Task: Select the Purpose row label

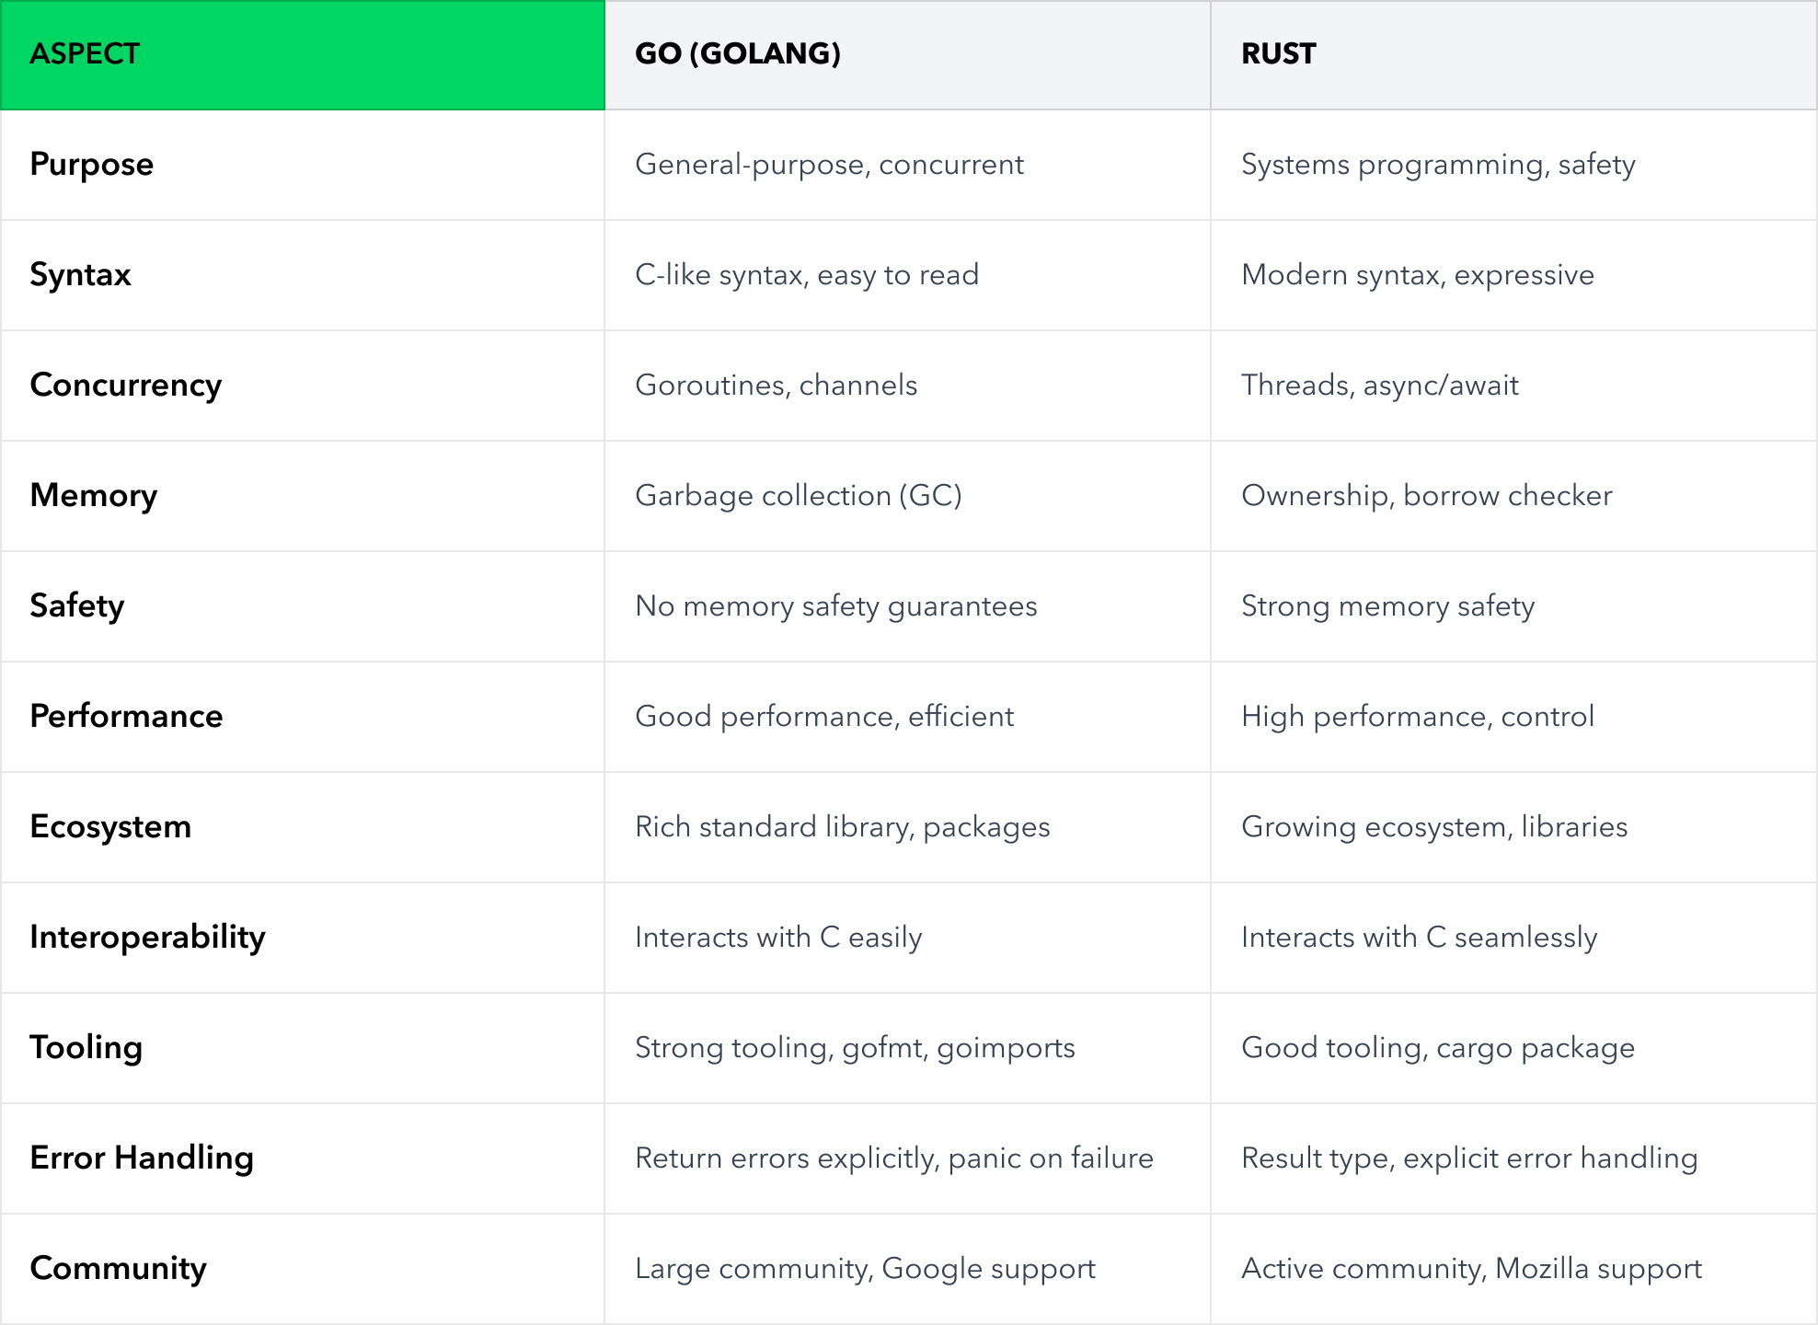Action: tap(92, 165)
